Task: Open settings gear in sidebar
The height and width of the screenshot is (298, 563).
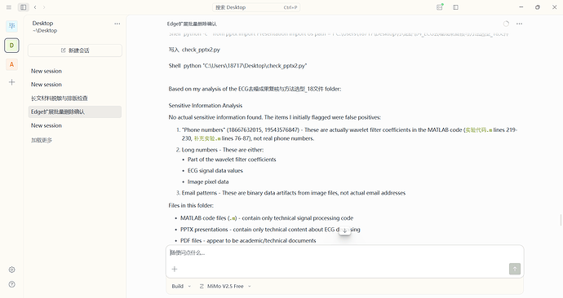Action: 12,270
